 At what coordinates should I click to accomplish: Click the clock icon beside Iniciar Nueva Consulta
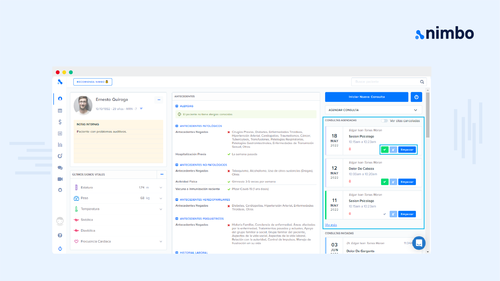416,97
